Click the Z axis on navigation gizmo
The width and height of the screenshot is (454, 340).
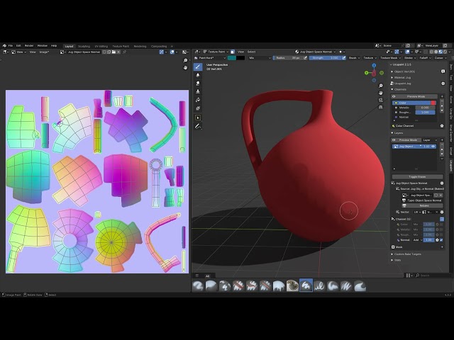(374, 66)
